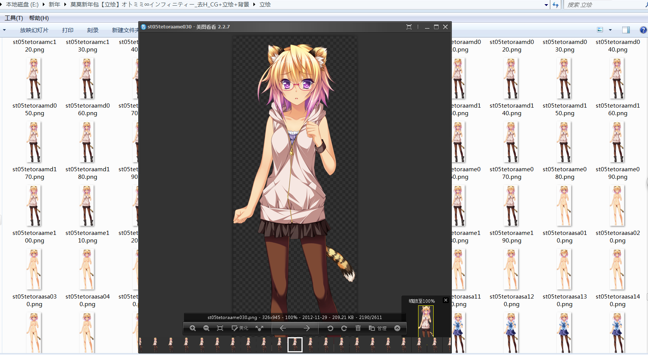Open the view options dropdown arrow

click(x=610, y=30)
